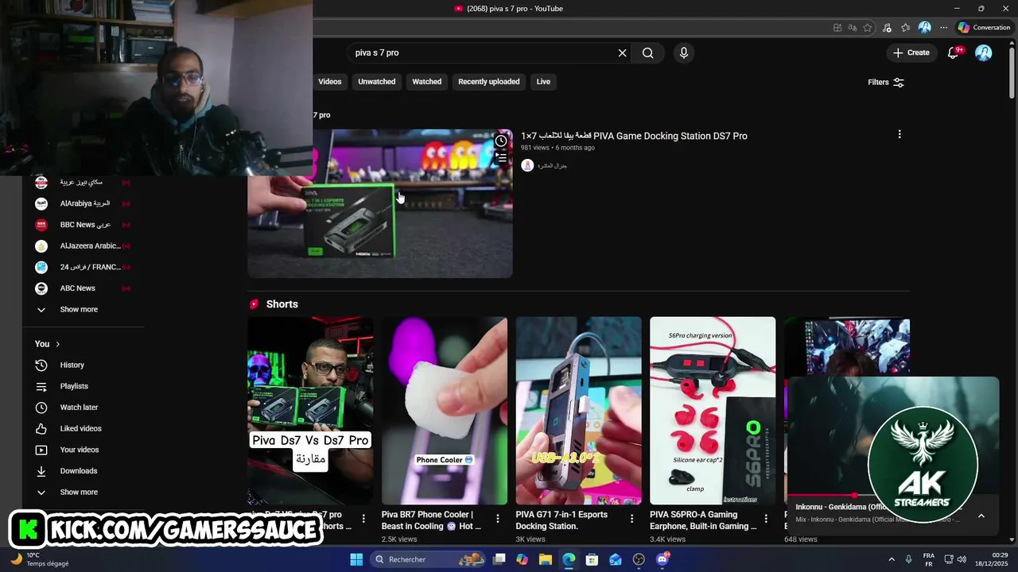Select the Videos filter chip

tap(330, 82)
